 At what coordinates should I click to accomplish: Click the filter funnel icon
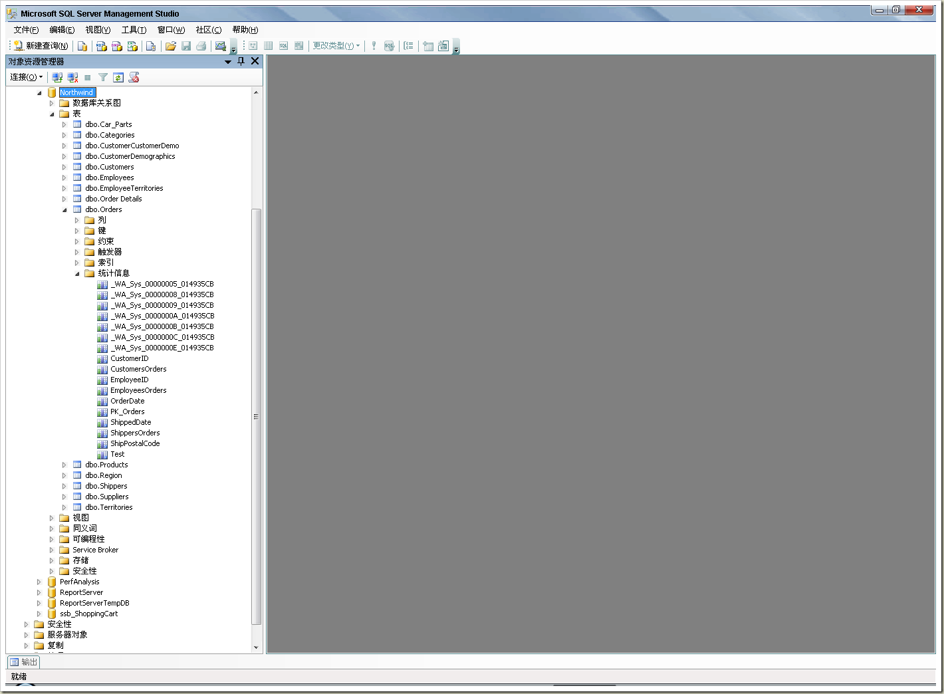tap(103, 78)
